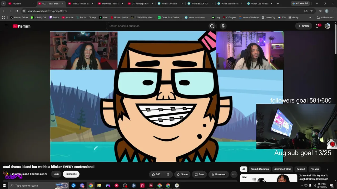Save the video to a playlist
Screen dimensions: 337x189
point(199,174)
